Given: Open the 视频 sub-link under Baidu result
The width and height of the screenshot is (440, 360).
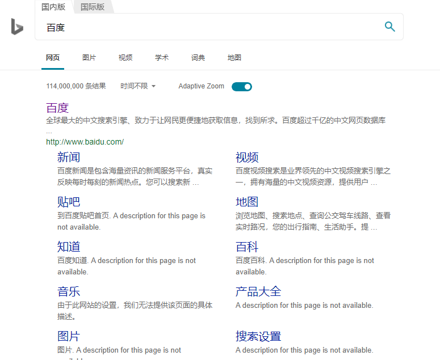Looking at the screenshot, I should [246, 157].
